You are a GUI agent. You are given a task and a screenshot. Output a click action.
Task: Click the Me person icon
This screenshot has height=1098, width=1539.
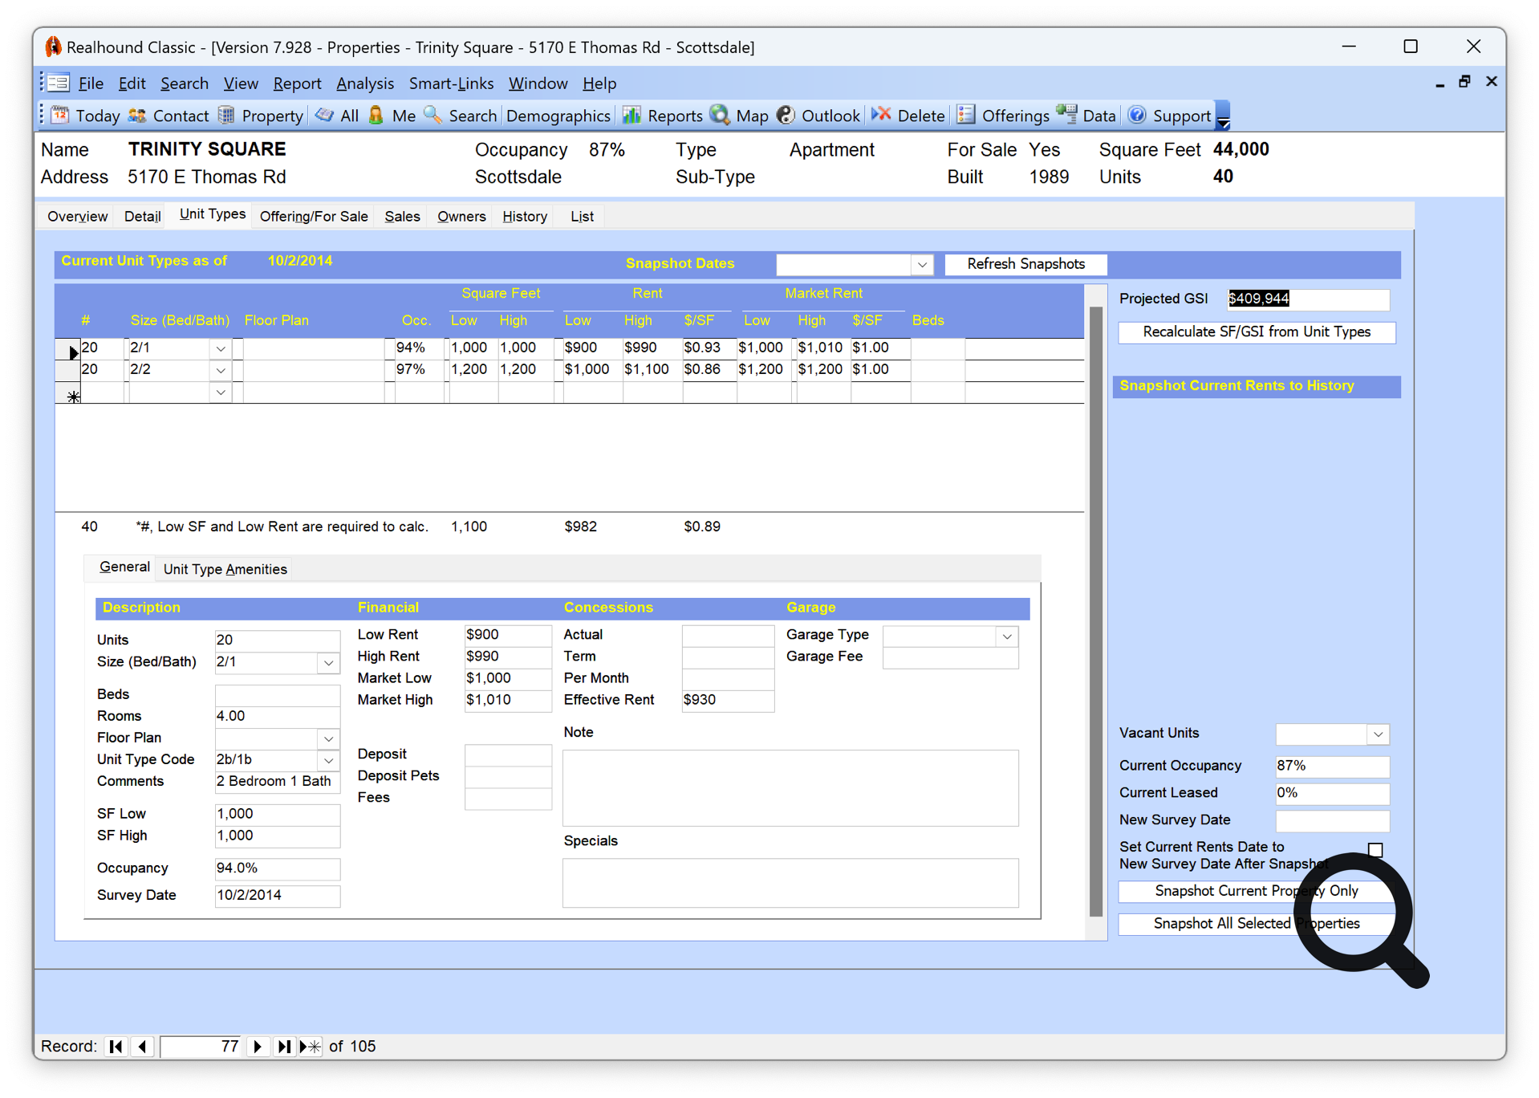(x=376, y=115)
